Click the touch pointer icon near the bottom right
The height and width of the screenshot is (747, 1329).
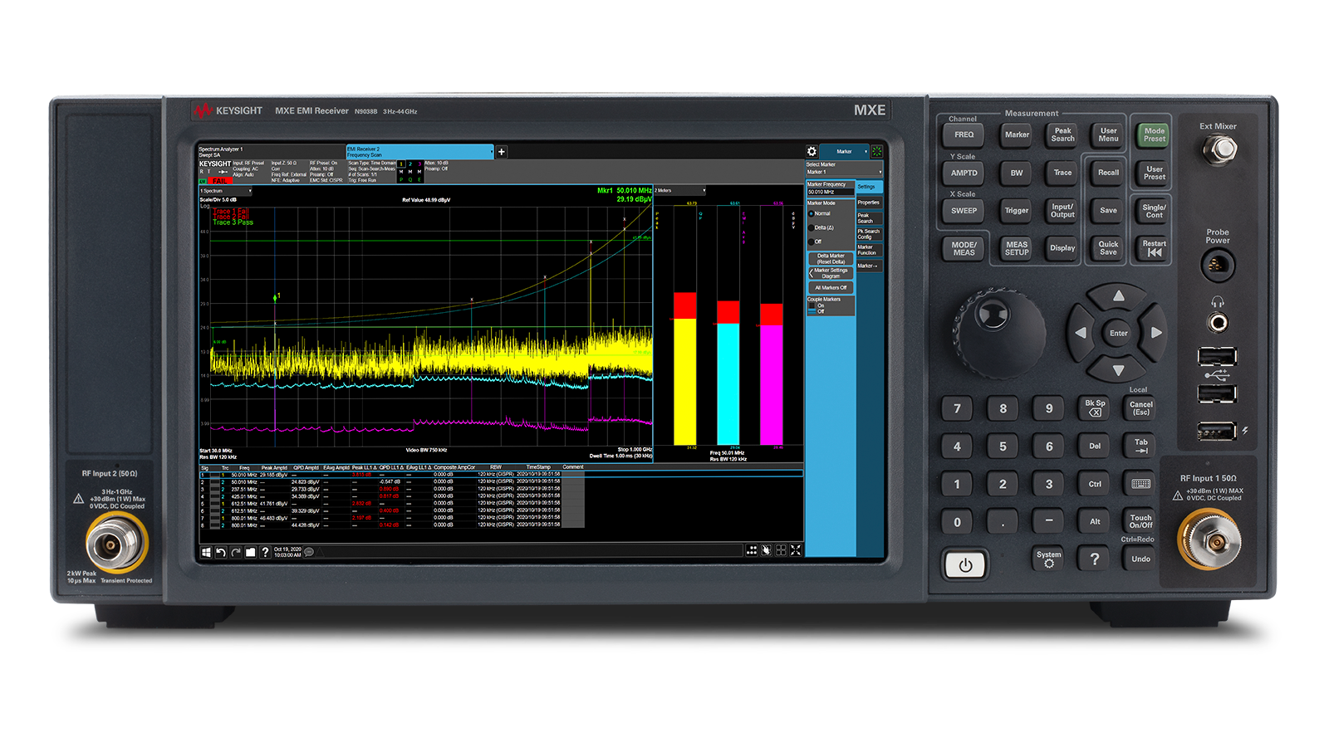point(765,549)
